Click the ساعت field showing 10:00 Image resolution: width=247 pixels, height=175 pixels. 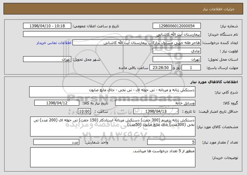coord(84,111)
